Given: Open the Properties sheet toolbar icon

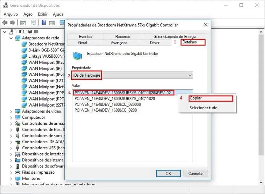Looking at the screenshot, I should 33,22.
